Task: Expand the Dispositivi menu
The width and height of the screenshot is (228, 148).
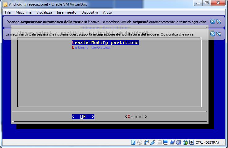Action: point(89,12)
